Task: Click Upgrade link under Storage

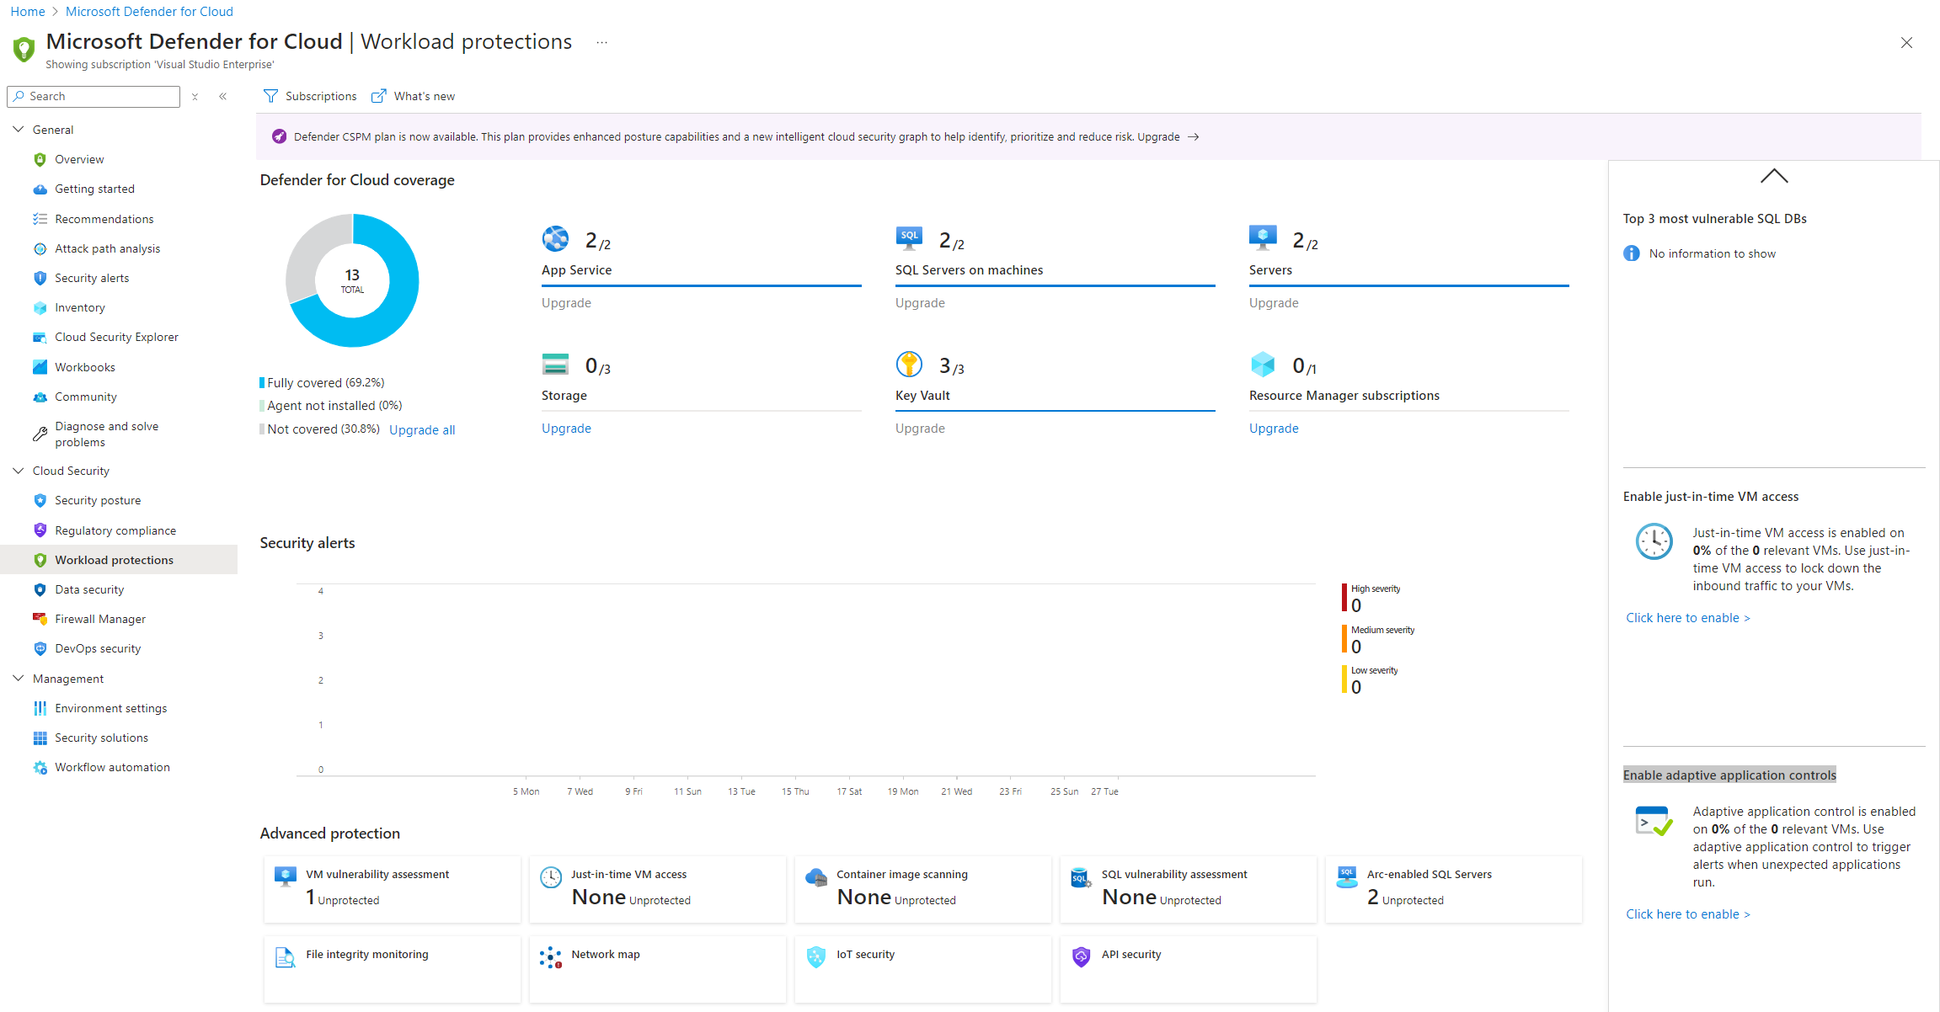Action: tap(566, 429)
